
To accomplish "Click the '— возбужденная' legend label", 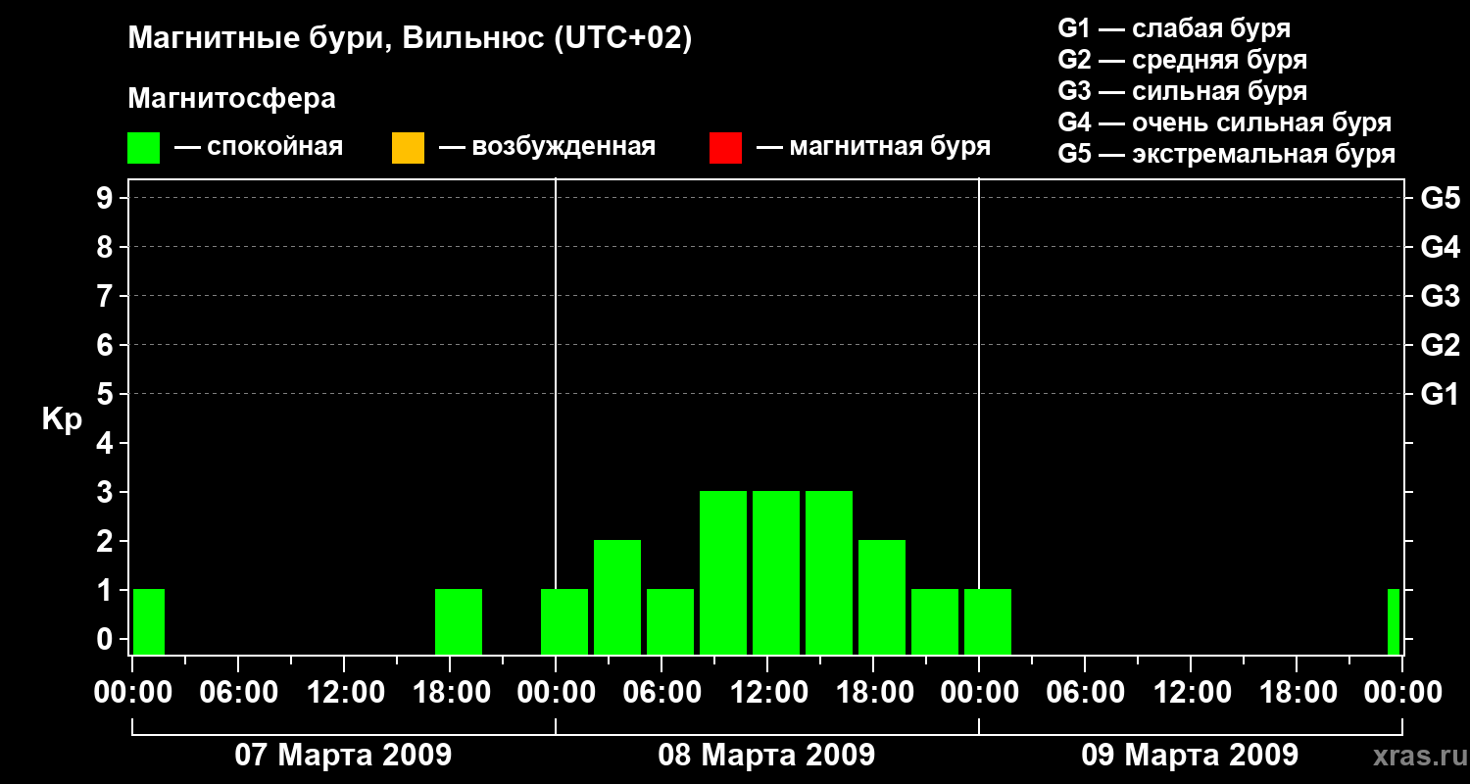I will [x=547, y=148].
